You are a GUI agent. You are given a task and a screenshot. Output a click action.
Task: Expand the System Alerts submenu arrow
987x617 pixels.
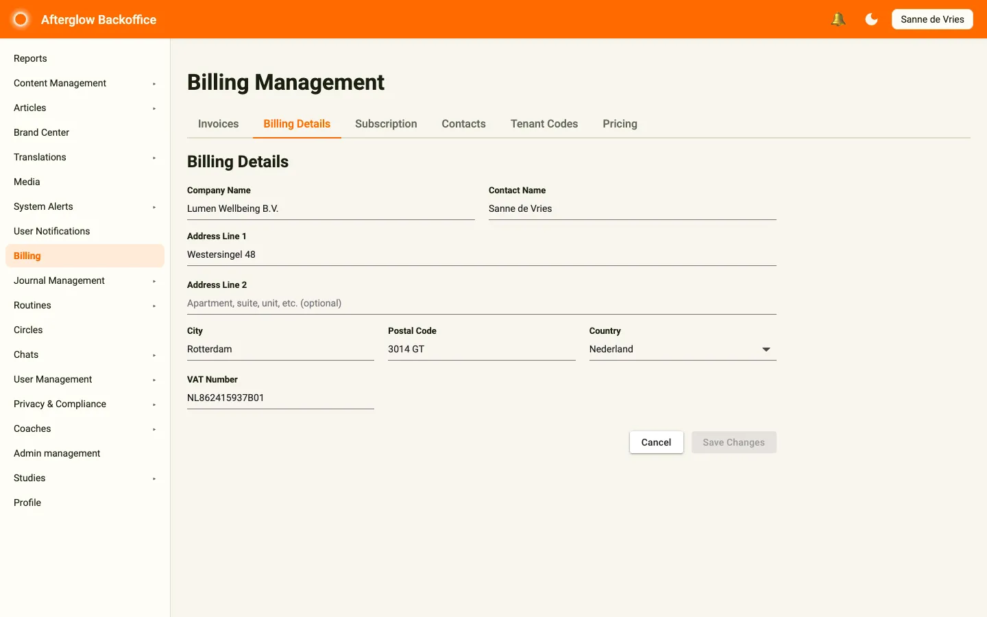(154, 207)
